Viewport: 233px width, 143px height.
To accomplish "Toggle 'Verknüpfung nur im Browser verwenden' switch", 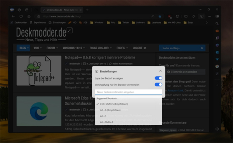I will click(158, 84).
